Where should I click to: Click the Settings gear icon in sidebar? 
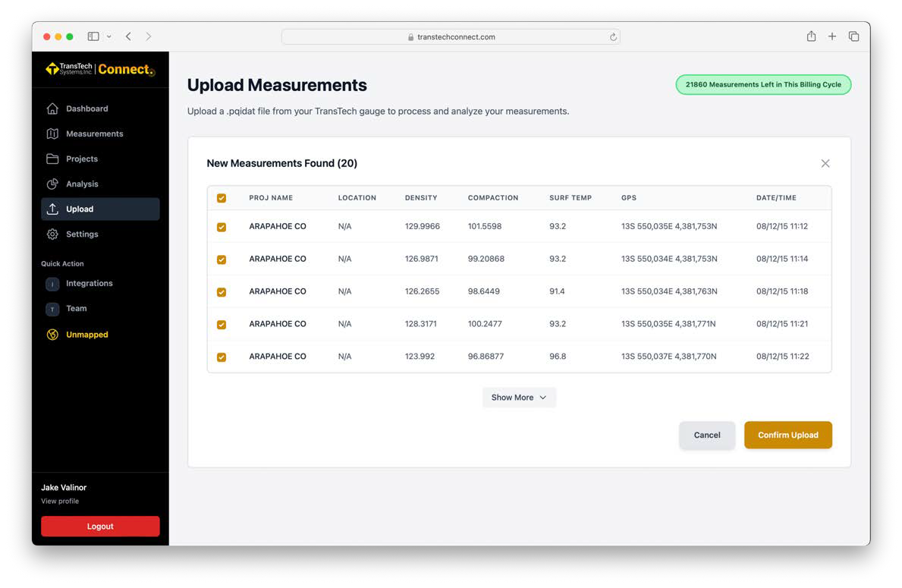(x=52, y=234)
